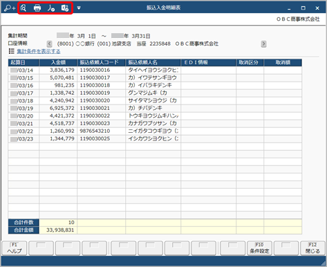The height and width of the screenshot is (267, 327).
Task: Click the 振込依頼人コード column header
Action: (101, 62)
